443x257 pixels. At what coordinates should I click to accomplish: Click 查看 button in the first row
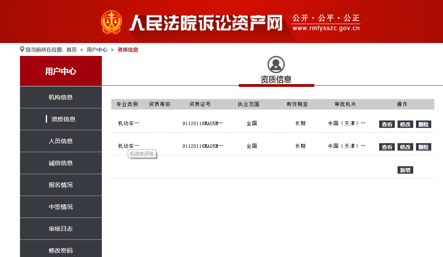coord(387,124)
